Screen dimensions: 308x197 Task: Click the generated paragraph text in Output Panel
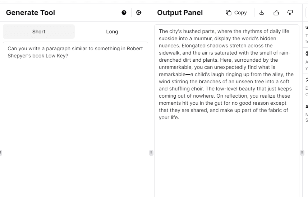coord(226,74)
